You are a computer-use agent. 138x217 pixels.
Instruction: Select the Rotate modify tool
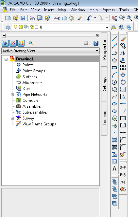point(123,82)
